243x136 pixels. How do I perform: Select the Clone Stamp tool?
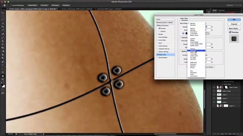tap(3, 41)
